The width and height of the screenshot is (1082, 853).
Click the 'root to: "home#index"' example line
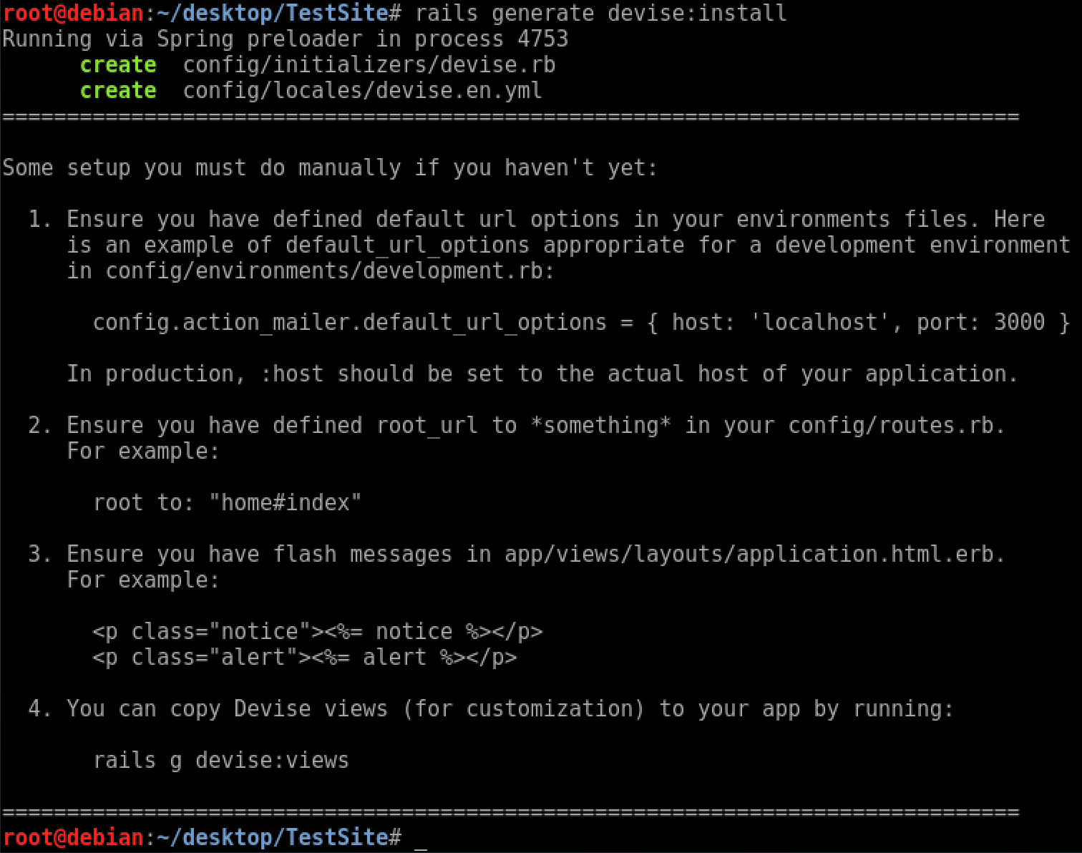[x=227, y=503]
